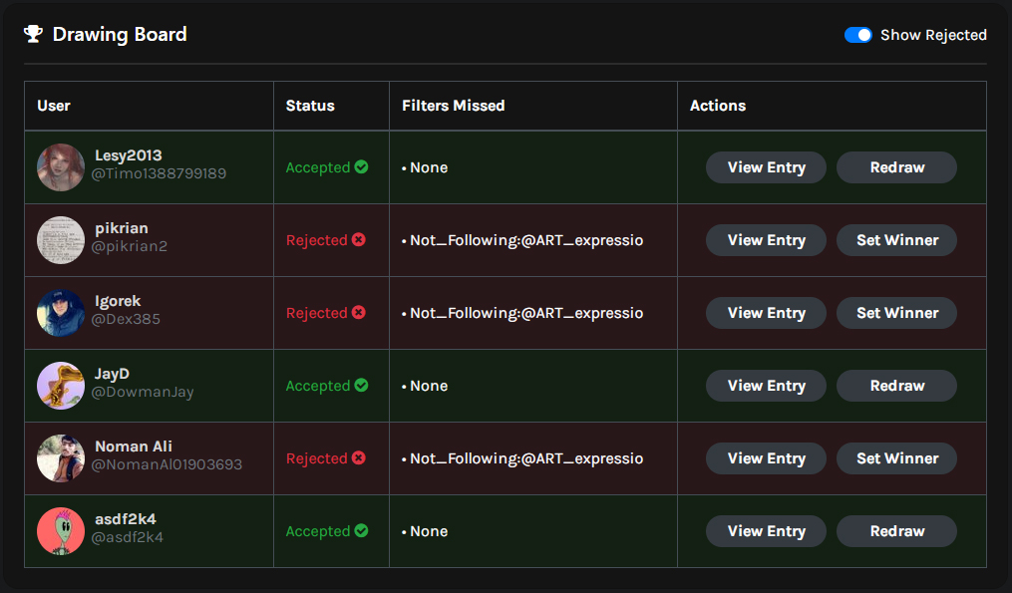The height and width of the screenshot is (593, 1012).
Task: Set Noman Ali as winner
Action: pyautogui.click(x=896, y=458)
